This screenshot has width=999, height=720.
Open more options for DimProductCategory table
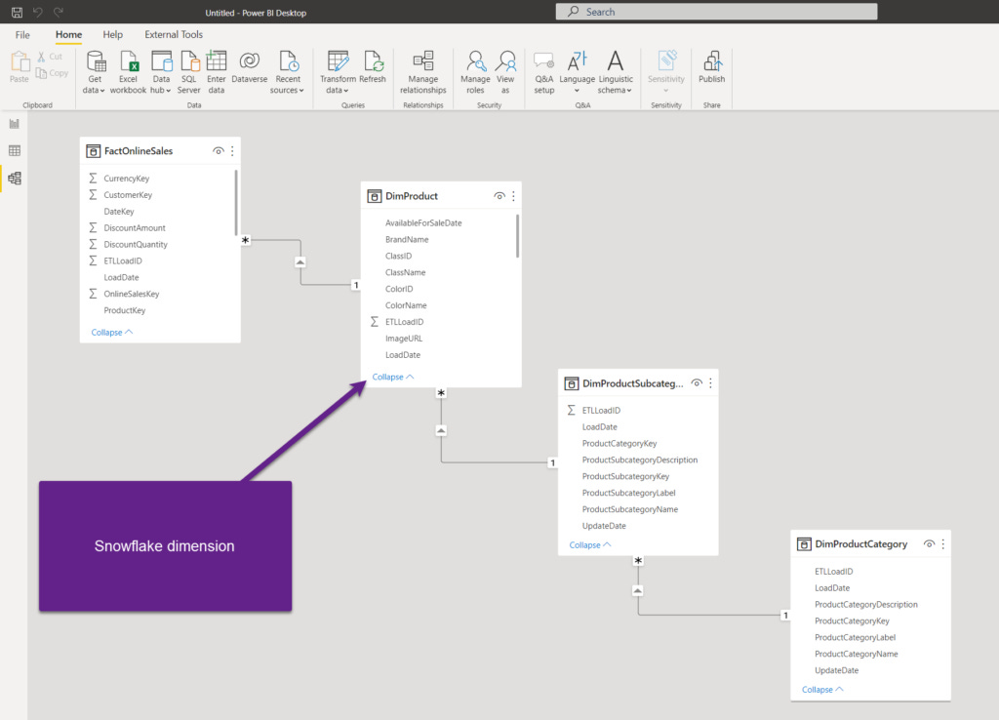tap(943, 544)
